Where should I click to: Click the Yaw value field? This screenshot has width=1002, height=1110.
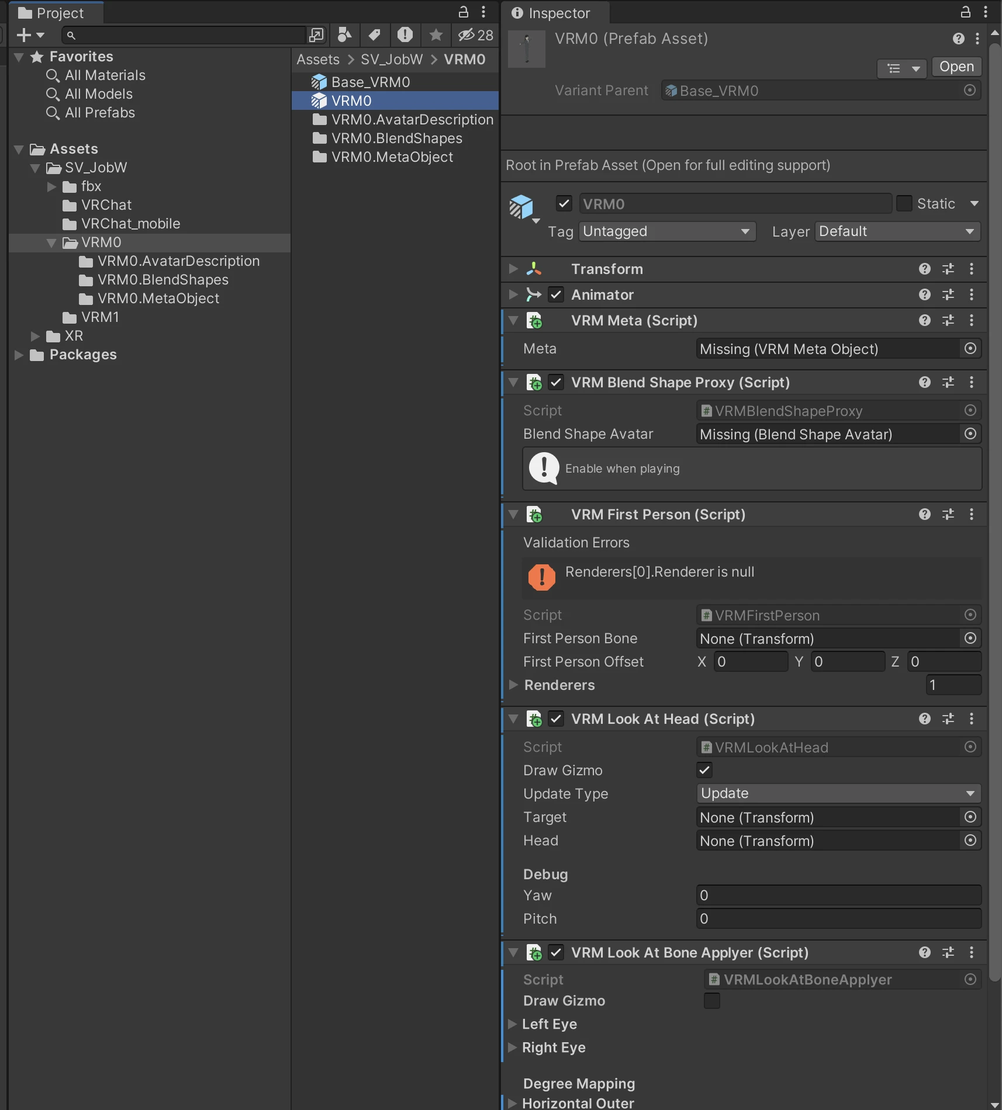tap(839, 895)
